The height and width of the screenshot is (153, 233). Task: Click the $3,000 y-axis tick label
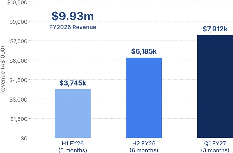[18, 99]
